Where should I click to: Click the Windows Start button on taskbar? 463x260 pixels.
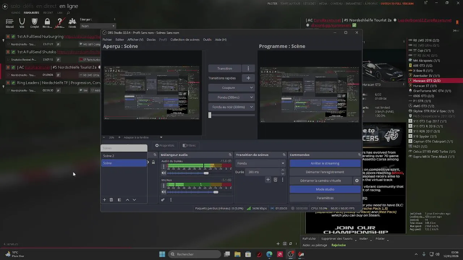click(162, 254)
